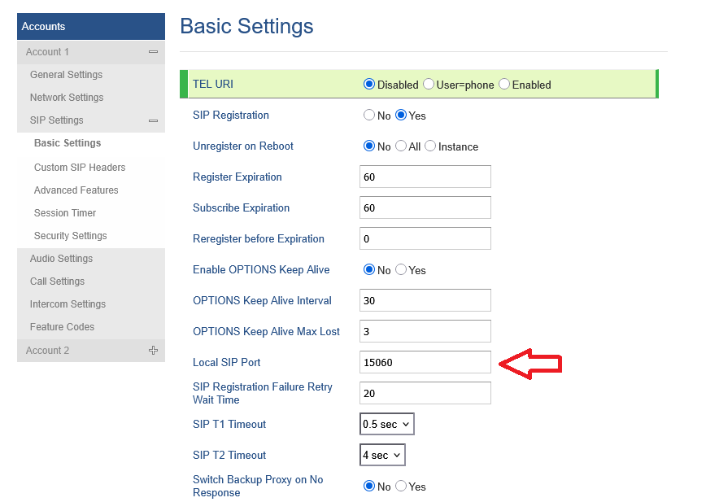The image size is (719, 502).
Task: Open the SIP T1 Timeout dropdown
Action: pyautogui.click(x=387, y=424)
